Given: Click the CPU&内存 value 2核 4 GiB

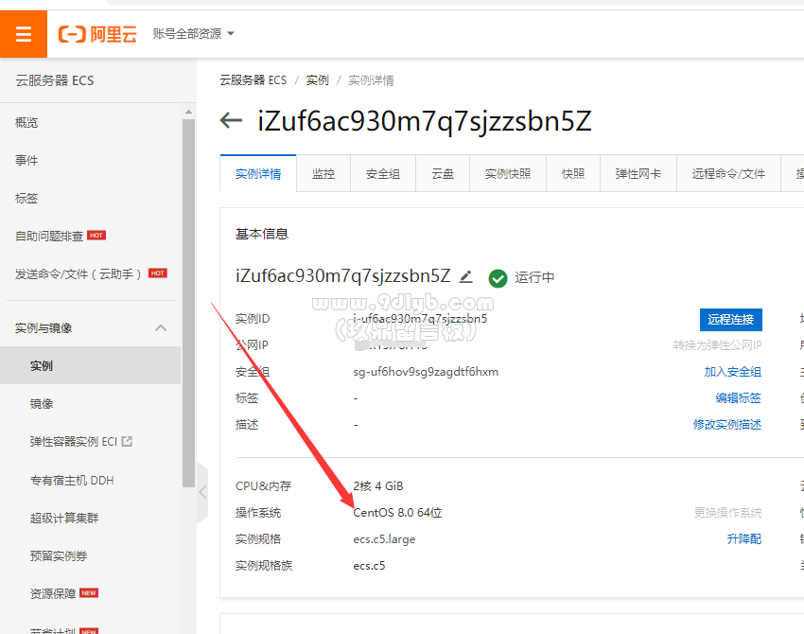Looking at the screenshot, I should click(378, 485).
